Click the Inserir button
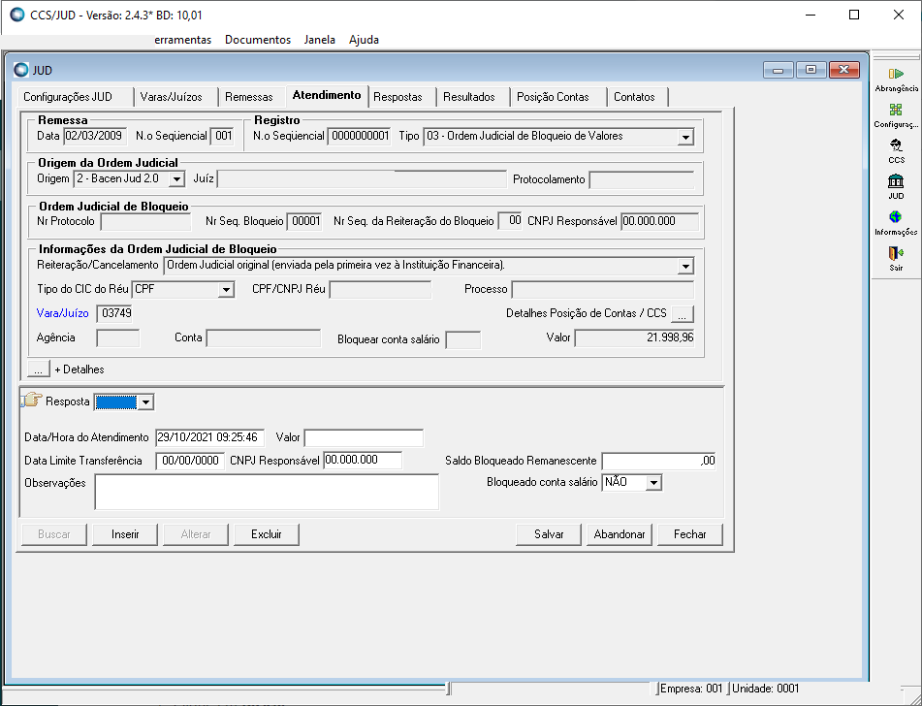 coord(125,534)
